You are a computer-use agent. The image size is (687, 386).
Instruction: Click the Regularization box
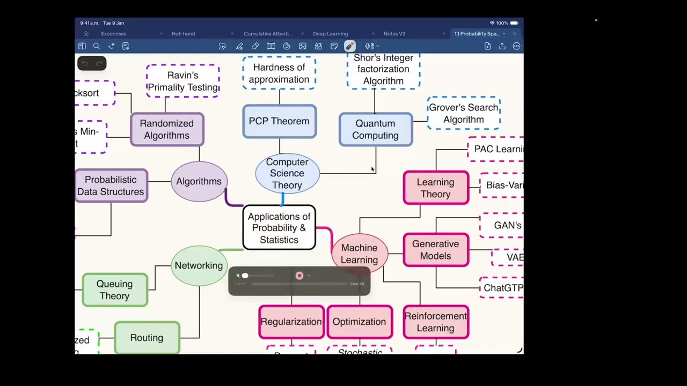point(291,322)
